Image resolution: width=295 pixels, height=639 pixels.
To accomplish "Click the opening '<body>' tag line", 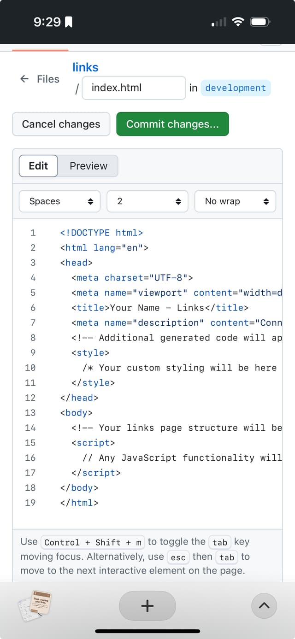I will 77,413.
